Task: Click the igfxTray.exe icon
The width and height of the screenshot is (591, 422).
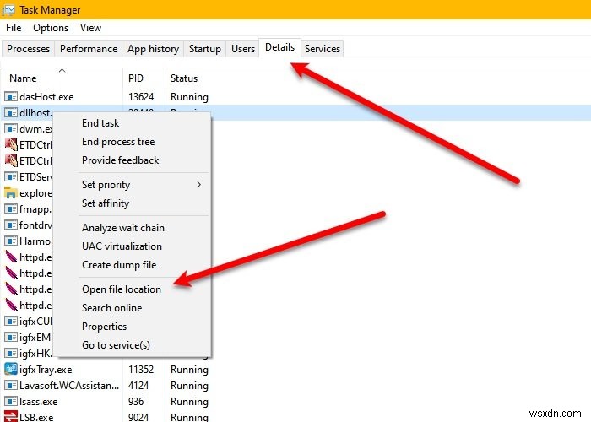Action: click(11, 369)
